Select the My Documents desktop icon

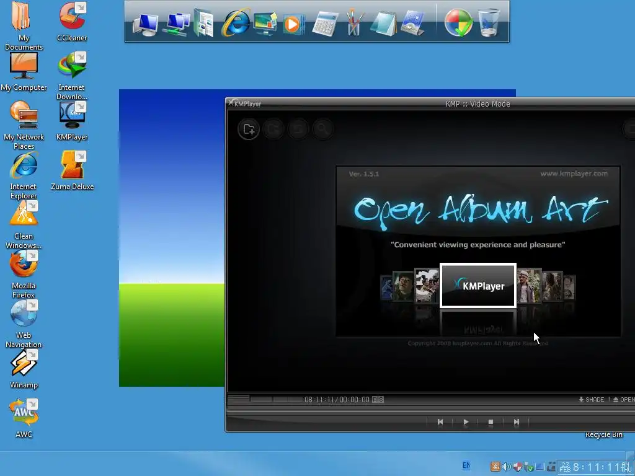coord(24,25)
